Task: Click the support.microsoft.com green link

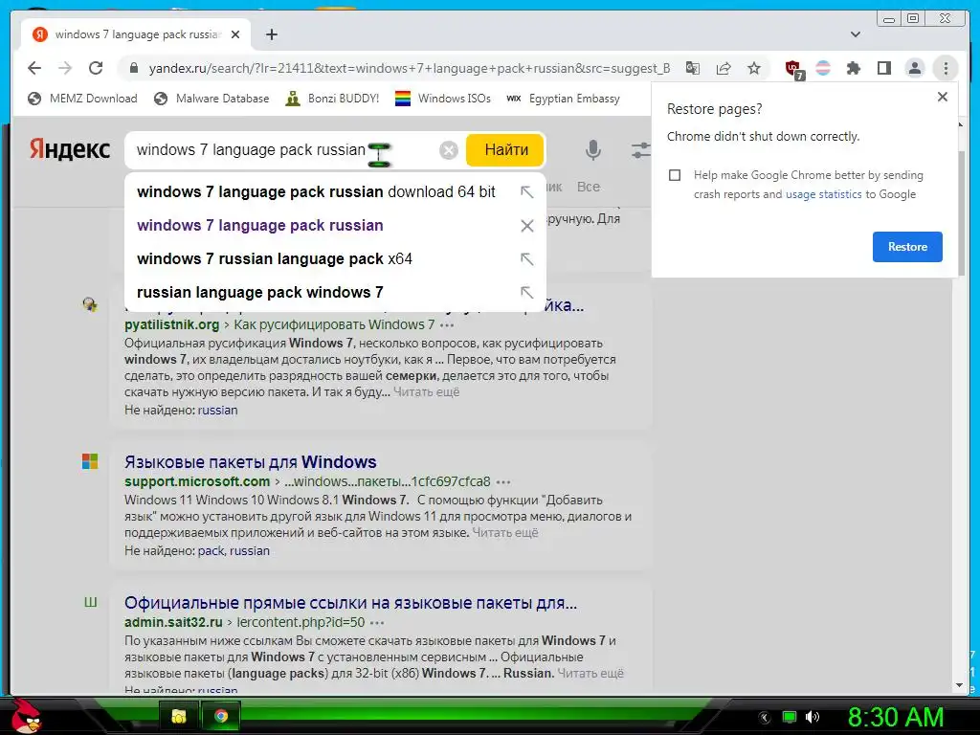Action: 197,482
